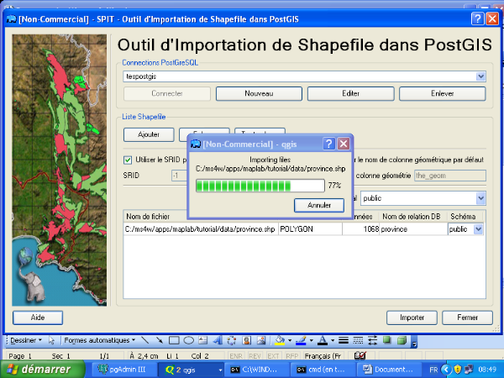
Task: Click the help question mark in qgis dialog
Action: pos(329,144)
